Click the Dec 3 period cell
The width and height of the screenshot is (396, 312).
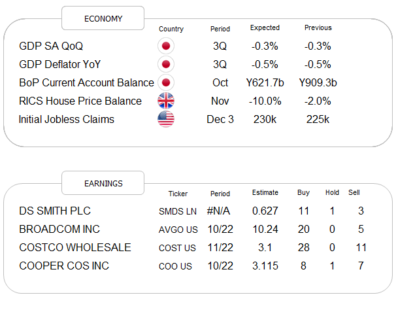pyautogui.click(x=220, y=119)
